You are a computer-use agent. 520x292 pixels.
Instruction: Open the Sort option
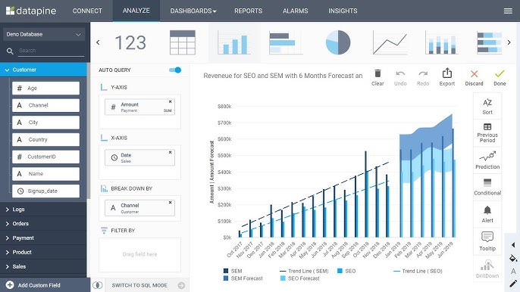click(487, 107)
